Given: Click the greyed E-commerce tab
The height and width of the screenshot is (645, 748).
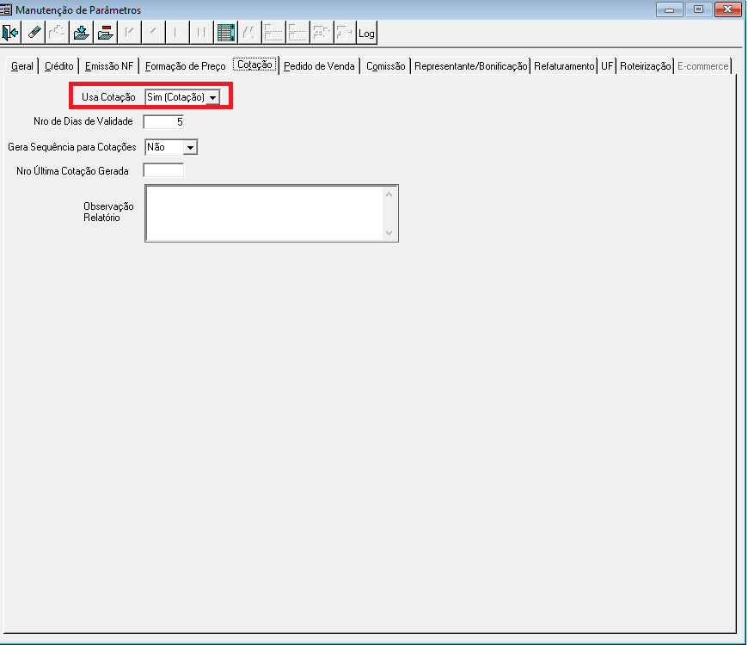Looking at the screenshot, I should click(x=702, y=66).
